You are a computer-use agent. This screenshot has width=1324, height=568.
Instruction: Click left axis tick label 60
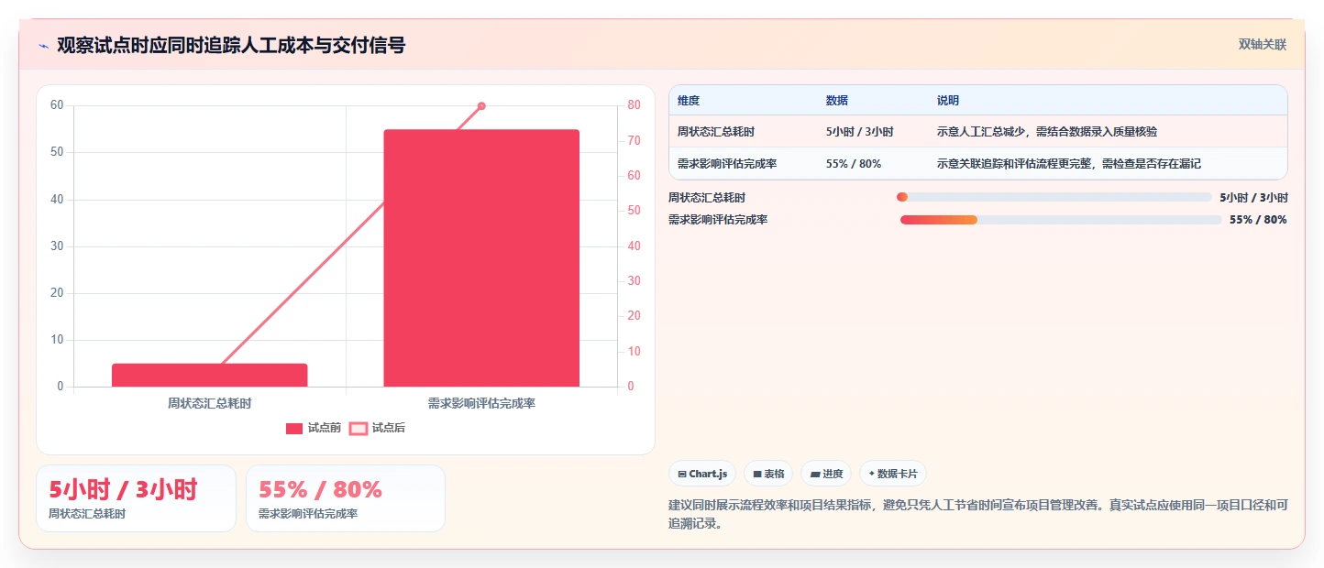57,105
